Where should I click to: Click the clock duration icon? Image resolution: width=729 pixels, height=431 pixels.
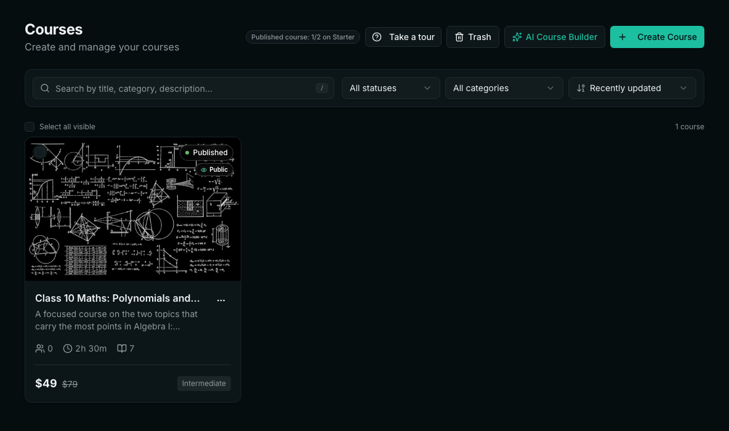click(68, 348)
